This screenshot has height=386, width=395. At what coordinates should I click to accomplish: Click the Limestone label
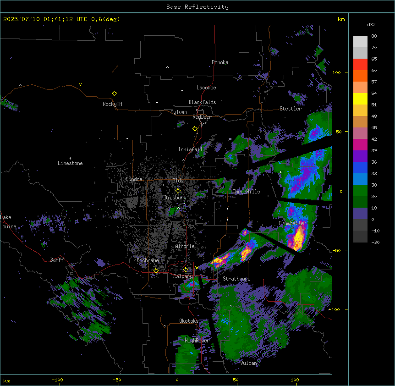click(x=70, y=163)
